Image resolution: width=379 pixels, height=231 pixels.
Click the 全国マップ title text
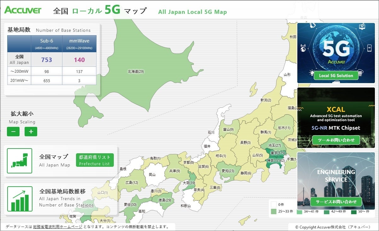click(54, 157)
